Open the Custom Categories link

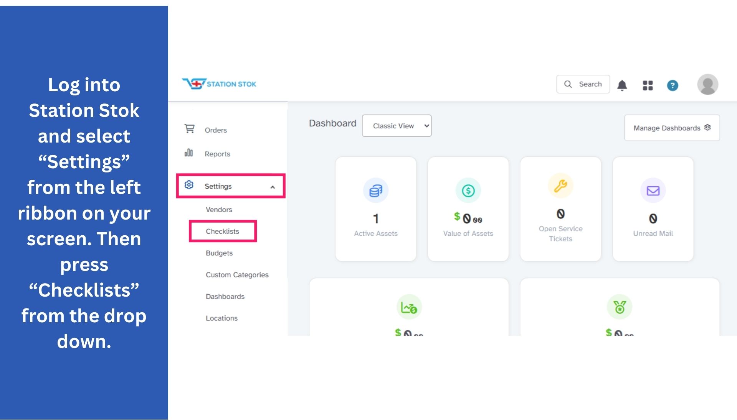click(x=237, y=275)
